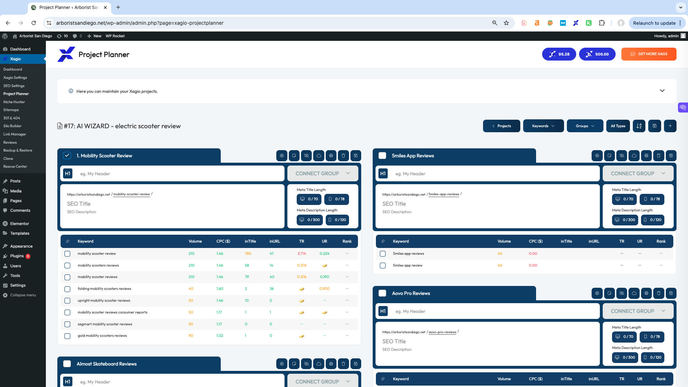This screenshot has width=688, height=387.
Task: Click cloud icon on 5miles App Reviews group
Action: pyautogui.click(x=634, y=156)
